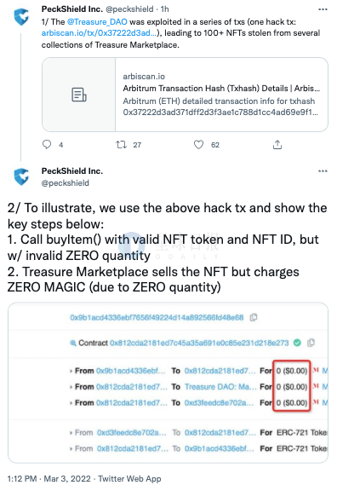This screenshot has width=337, height=491.
Task: Click the reply icon under first tweet
Action: click(47, 144)
